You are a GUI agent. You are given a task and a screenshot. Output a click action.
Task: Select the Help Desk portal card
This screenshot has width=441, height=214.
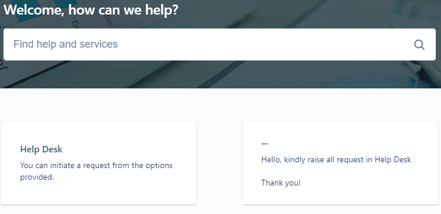tap(99, 163)
